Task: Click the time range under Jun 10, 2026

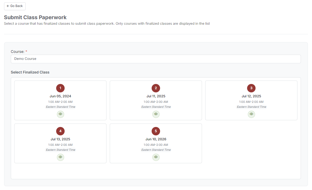Action: (x=156, y=145)
